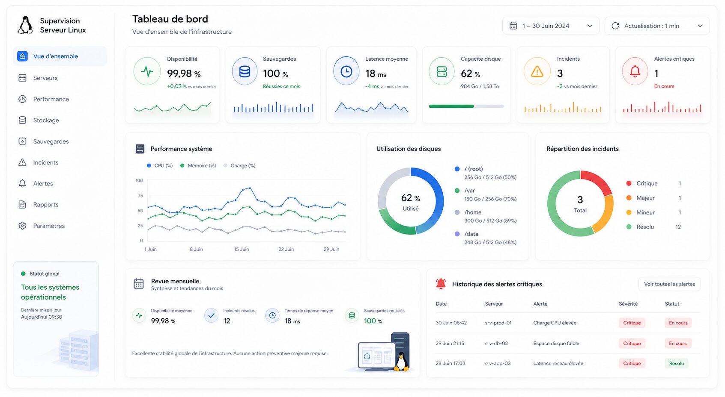Click Voir toutes les alertes button

coord(669,284)
